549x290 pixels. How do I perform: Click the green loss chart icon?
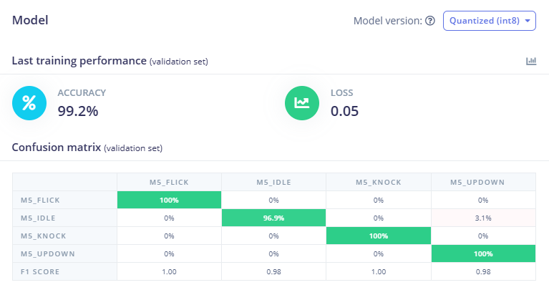(x=302, y=103)
